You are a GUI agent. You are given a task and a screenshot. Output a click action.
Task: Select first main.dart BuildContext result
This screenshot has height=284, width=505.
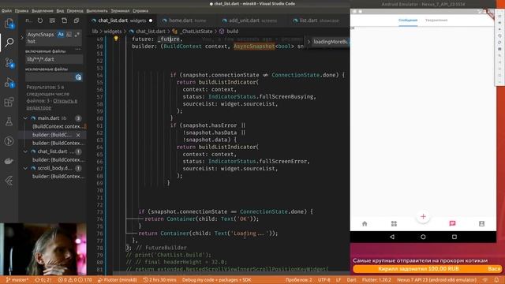58,126
